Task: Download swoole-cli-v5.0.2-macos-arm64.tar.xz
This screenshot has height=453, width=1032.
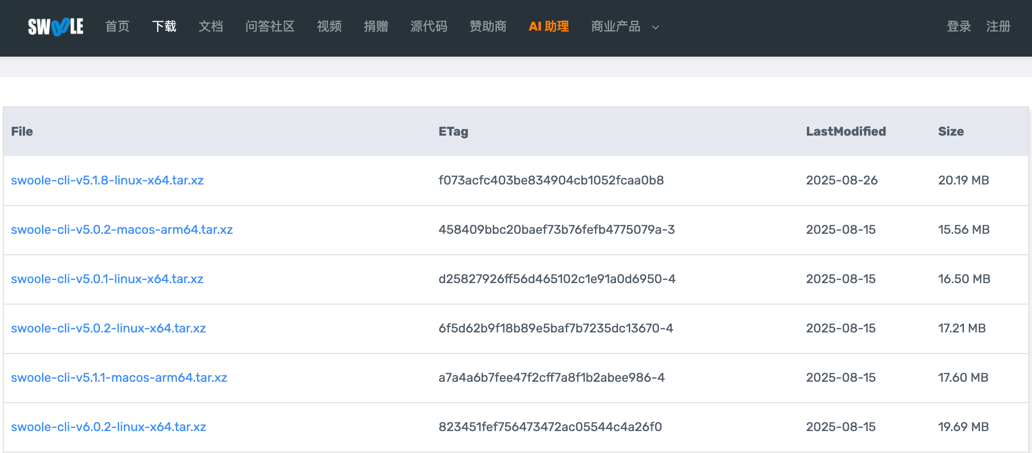Action: click(122, 230)
